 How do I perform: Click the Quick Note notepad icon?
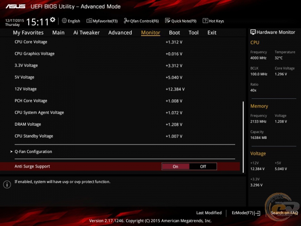click(167, 21)
